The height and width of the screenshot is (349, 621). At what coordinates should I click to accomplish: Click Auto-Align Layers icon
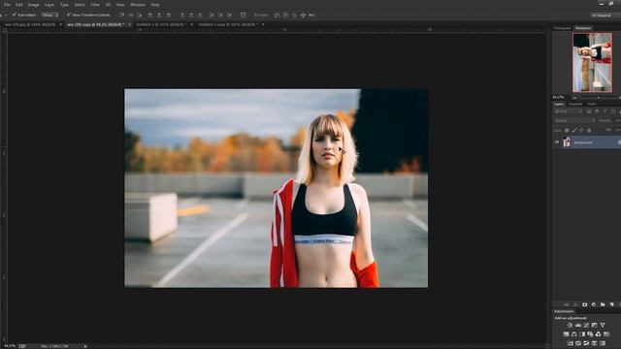pos(244,16)
